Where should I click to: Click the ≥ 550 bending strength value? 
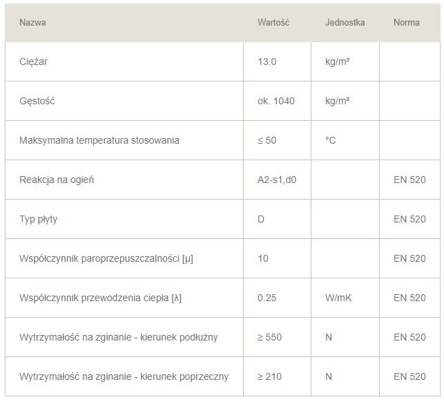[x=269, y=337]
